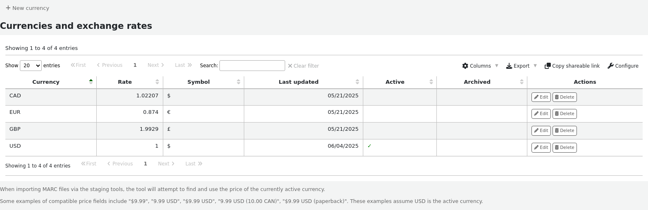The image size is (648, 210).
Task: Sort table by Active column
Action: (x=395, y=82)
